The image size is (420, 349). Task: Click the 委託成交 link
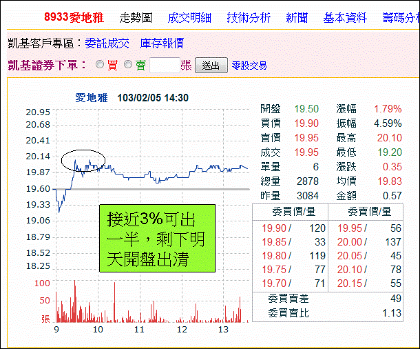[x=107, y=43]
